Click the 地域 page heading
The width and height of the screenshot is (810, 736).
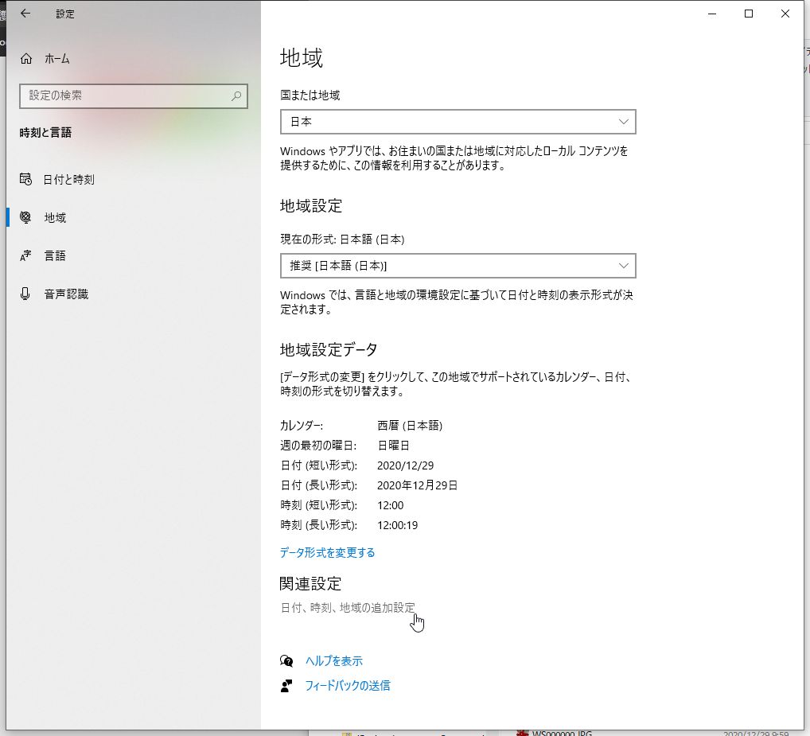(x=302, y=58)
